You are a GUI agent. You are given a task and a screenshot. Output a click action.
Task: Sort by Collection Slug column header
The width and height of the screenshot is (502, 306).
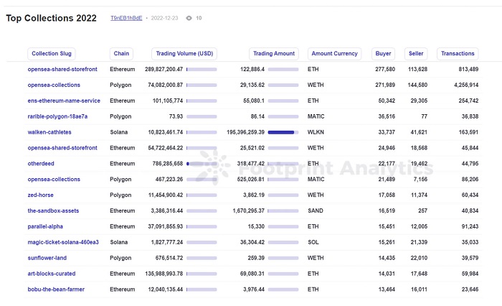(x=52, y=54)
